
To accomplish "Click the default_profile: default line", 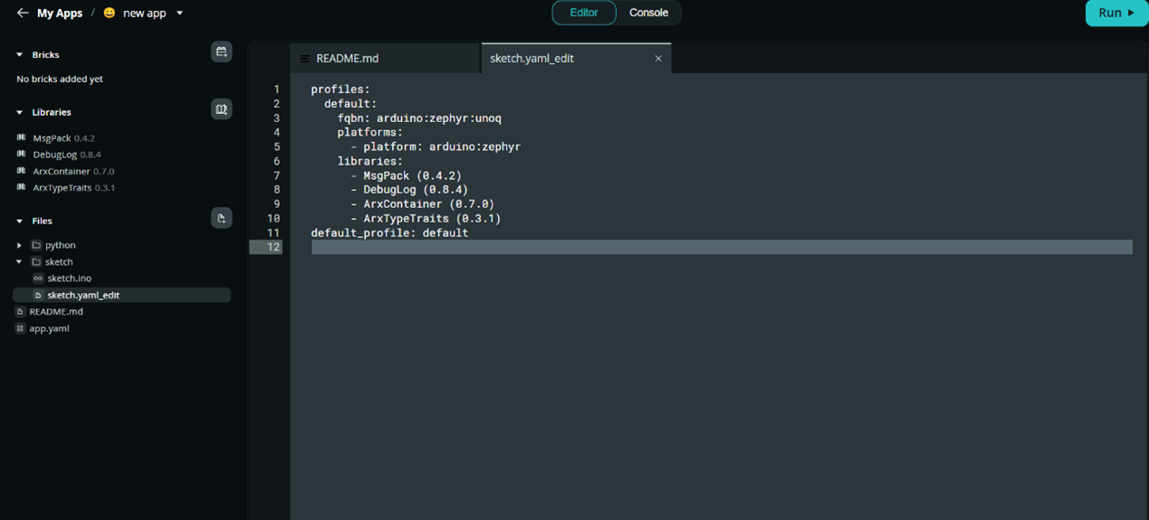I will [x=389, y=232].
